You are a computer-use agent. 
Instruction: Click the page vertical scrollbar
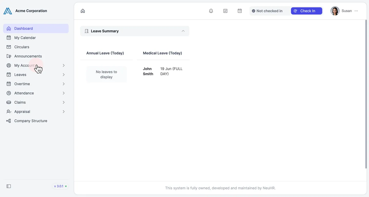pyautogui.click(x=366, y=94)
